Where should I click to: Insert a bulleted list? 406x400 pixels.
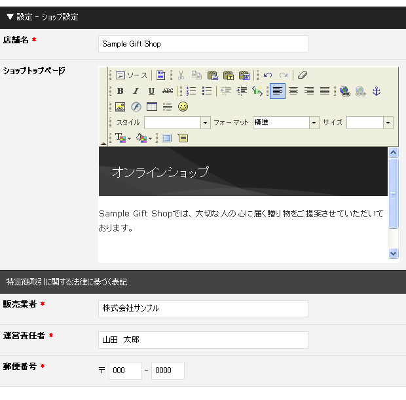[207, 91]
